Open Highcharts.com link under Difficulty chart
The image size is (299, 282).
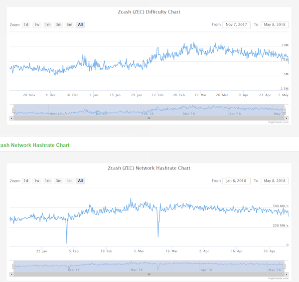click(x=278, y=122)
